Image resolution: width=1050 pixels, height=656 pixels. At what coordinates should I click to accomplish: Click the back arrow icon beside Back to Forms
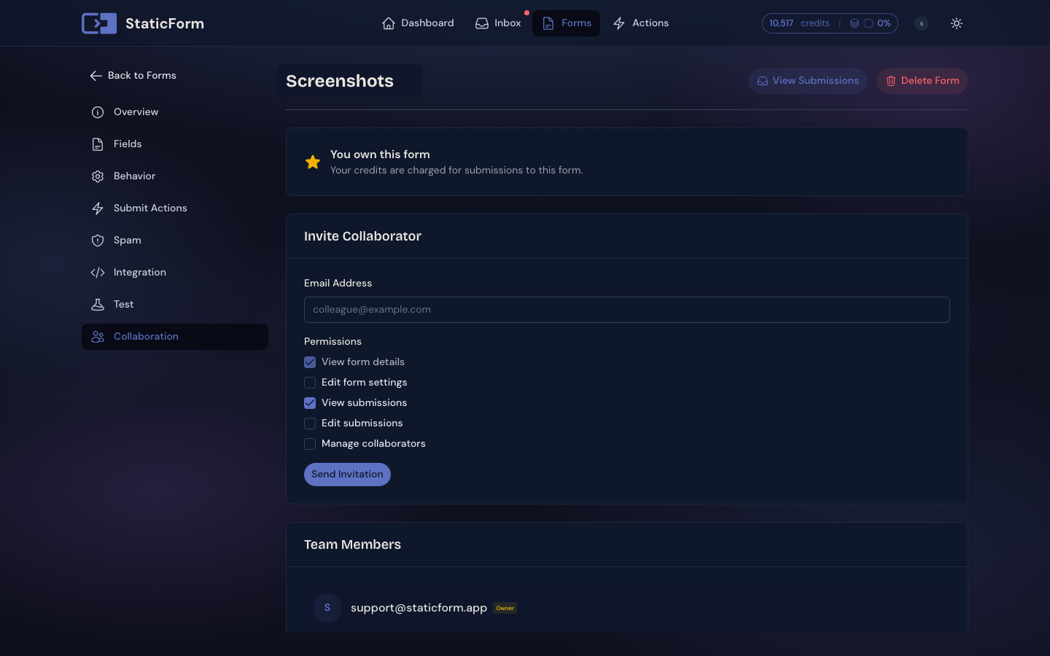(x=96, y=76)
